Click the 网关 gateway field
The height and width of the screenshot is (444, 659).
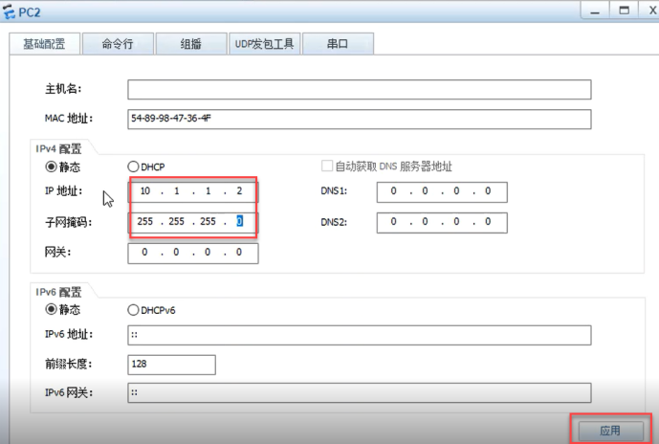click(192, 253)
